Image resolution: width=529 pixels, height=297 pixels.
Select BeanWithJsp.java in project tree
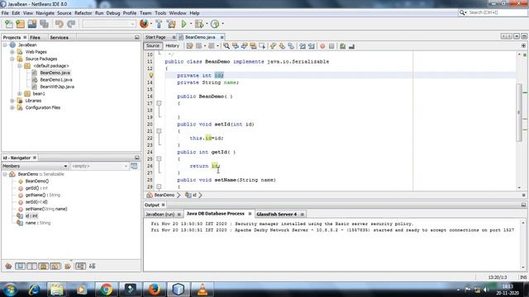[57, 87]
